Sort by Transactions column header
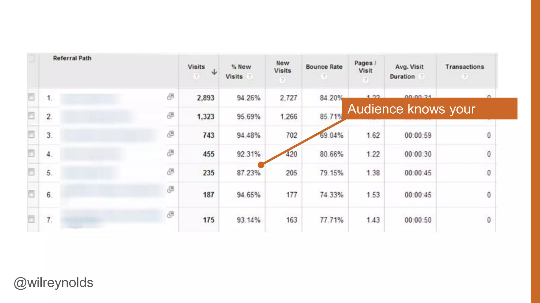This screenshot has width=540, height=303. [465, 67]
